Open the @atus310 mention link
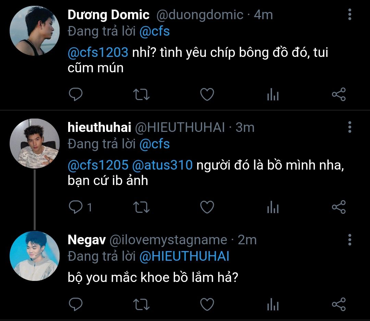 coord(162,165)
